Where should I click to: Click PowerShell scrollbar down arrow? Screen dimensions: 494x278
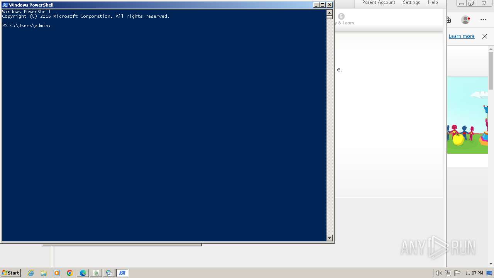[330, 238]
